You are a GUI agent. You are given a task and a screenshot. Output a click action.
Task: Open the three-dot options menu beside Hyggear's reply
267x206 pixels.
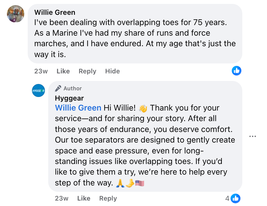click(x=253, y=137)
